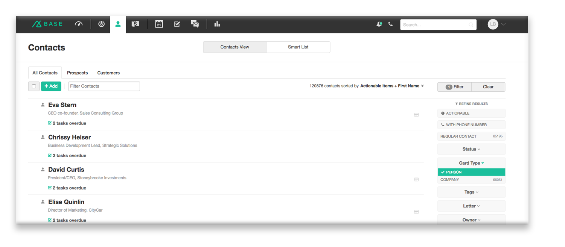Open Chrissy Heiser contact
565x247 pixels.
(x=70, y=137)
